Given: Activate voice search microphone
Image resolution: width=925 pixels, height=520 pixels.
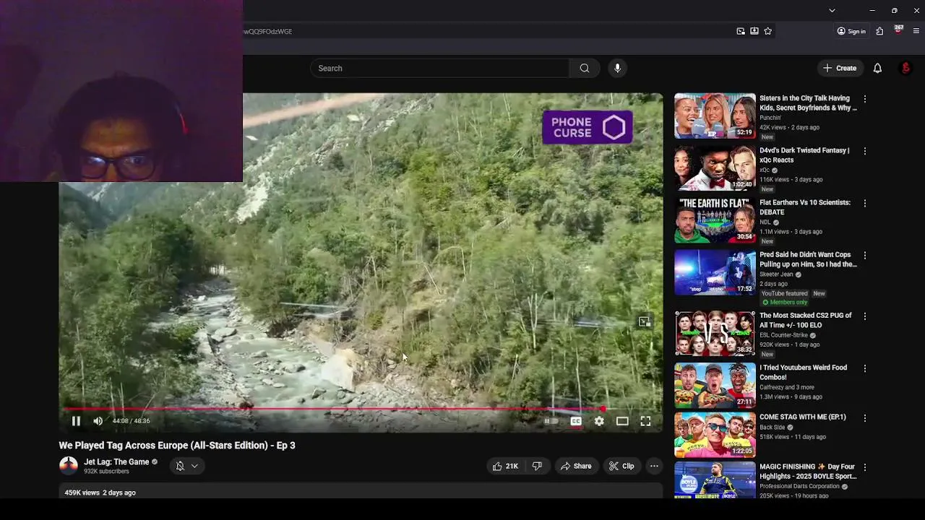Looking at the screenshot, I should pos(617,68).
